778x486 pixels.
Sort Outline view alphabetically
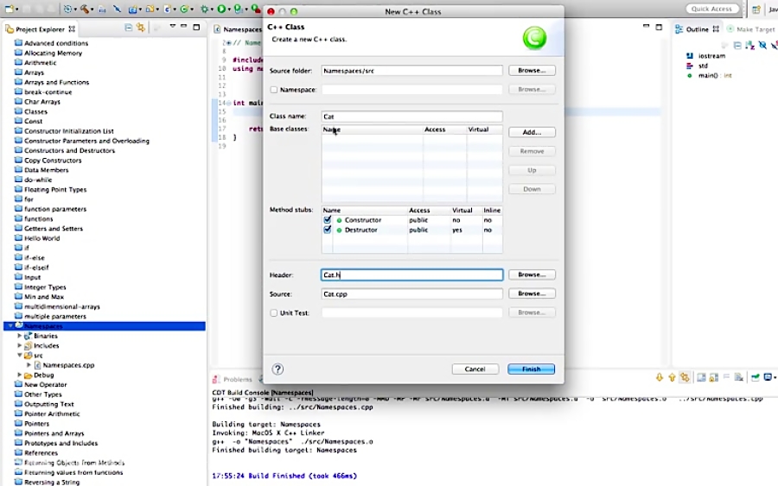(x=749, y=46)
